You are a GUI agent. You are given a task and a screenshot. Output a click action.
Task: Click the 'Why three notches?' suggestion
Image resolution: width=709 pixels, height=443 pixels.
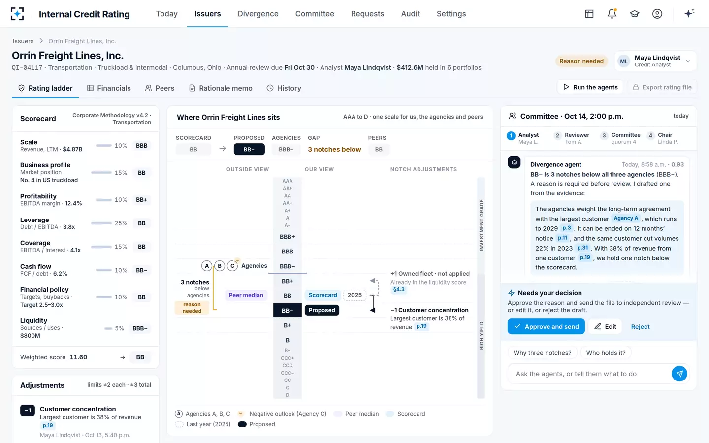coord(543,353)
